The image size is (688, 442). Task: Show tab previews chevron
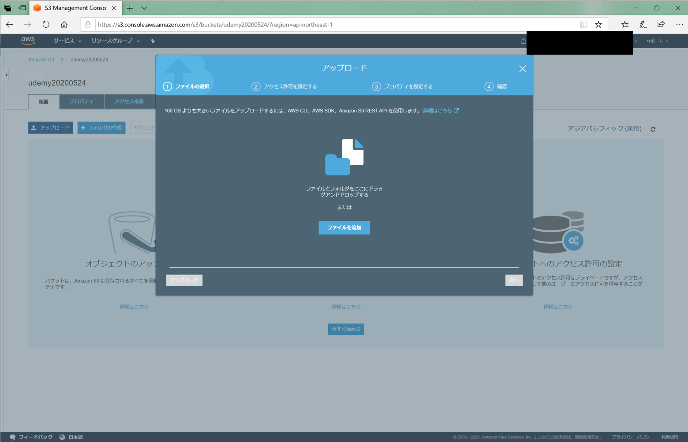tap(144, 8)
